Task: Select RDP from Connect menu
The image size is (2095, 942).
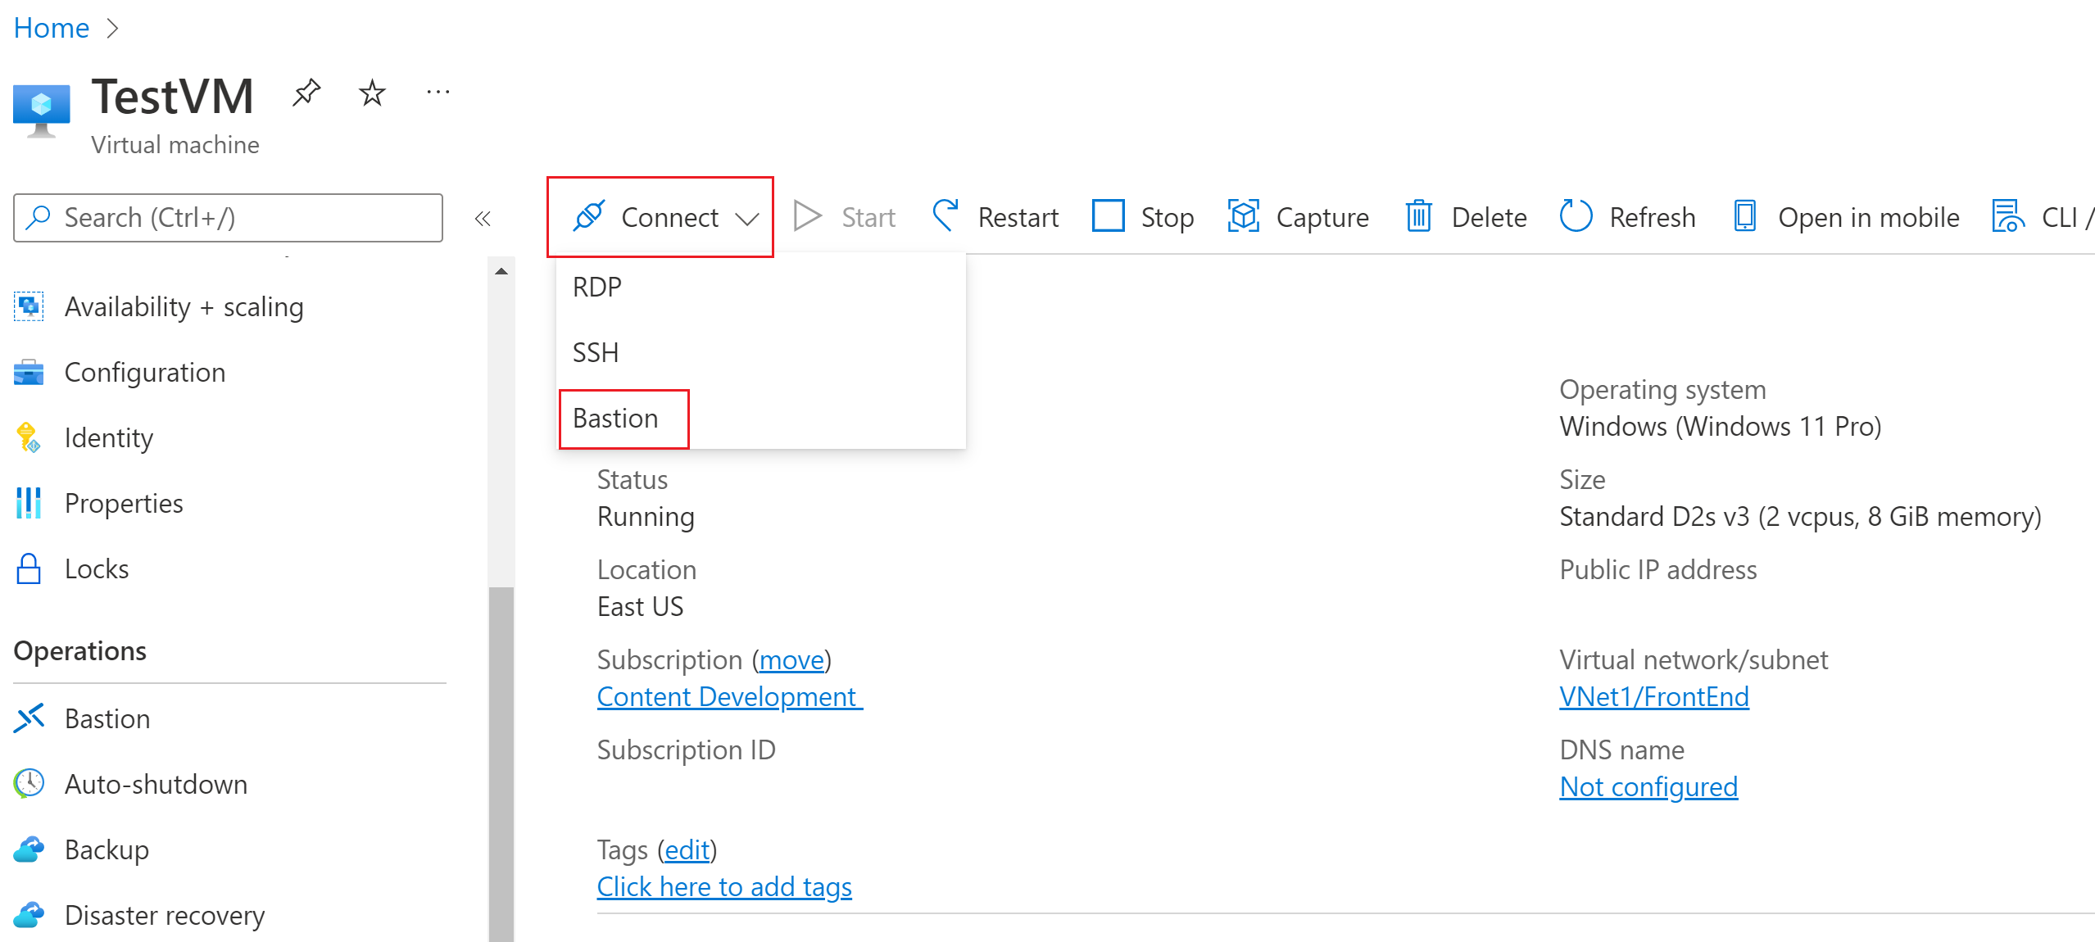Action: 597,288
